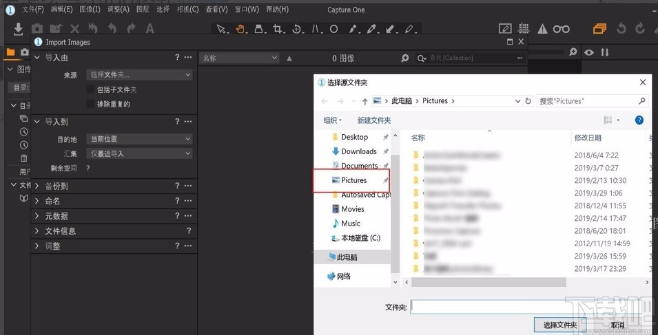
Task: Open the 帮助(H) menu
Action: click(278, 9)
